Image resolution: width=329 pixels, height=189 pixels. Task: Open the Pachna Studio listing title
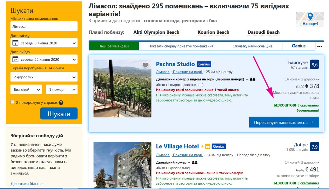click(x=175, y=64)
